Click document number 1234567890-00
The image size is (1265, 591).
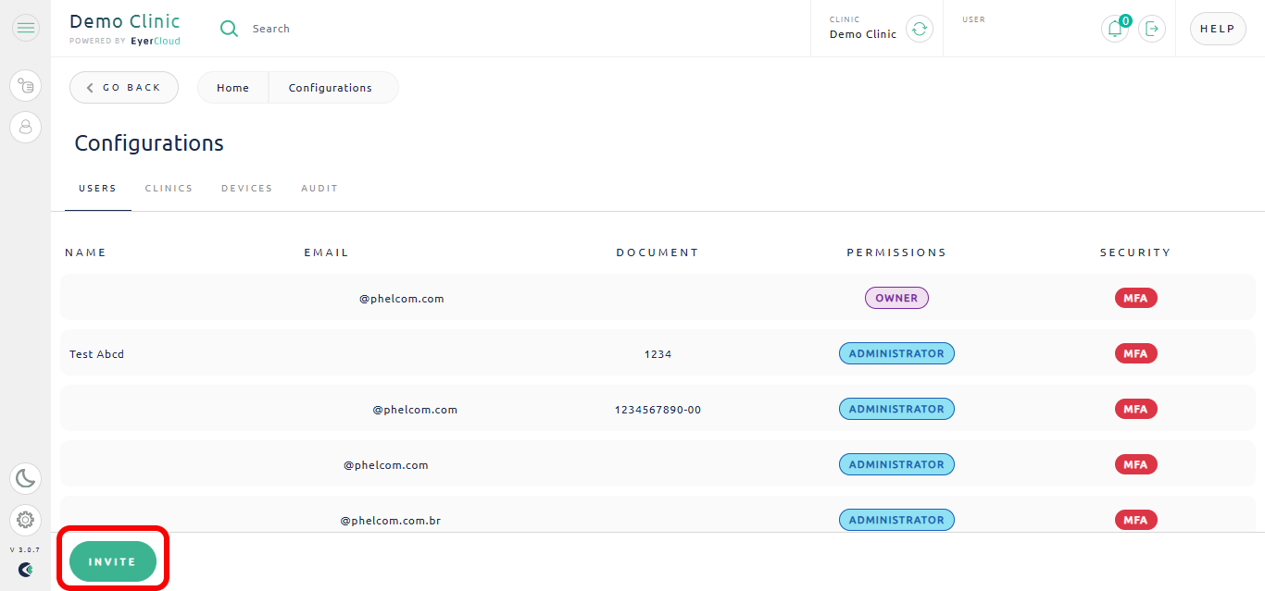pyautogui.click(x=658, y=410)
